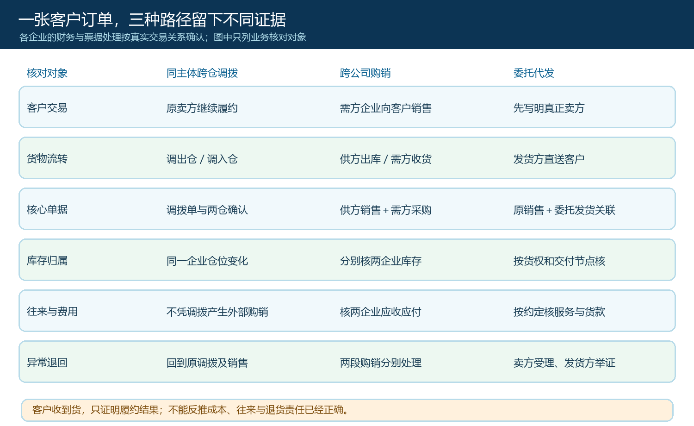Click the row label 货物流转

(47, 158)
